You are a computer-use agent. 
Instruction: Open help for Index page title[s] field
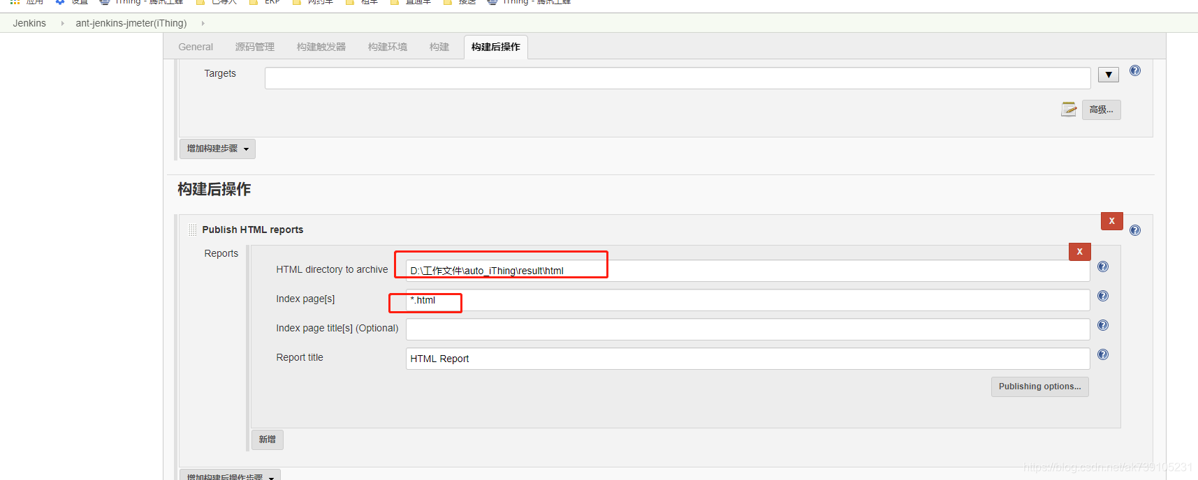pyautogui.click(x=1103, y=325)
